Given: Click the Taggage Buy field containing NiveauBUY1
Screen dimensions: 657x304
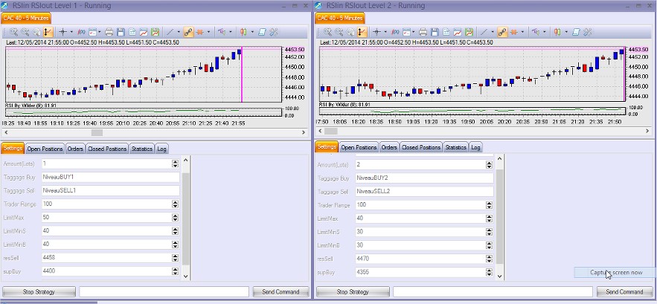Looking at the screenshot, I should pyautogui.click(x=111, y=177).
